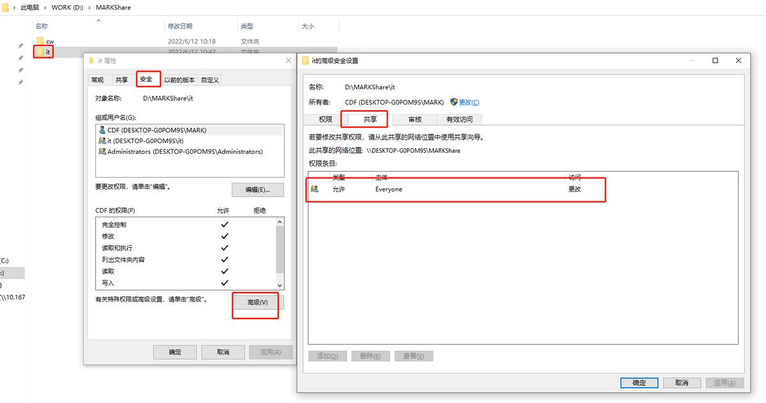
Task: Click the 删除(R) button
Action: click(370, 356)
